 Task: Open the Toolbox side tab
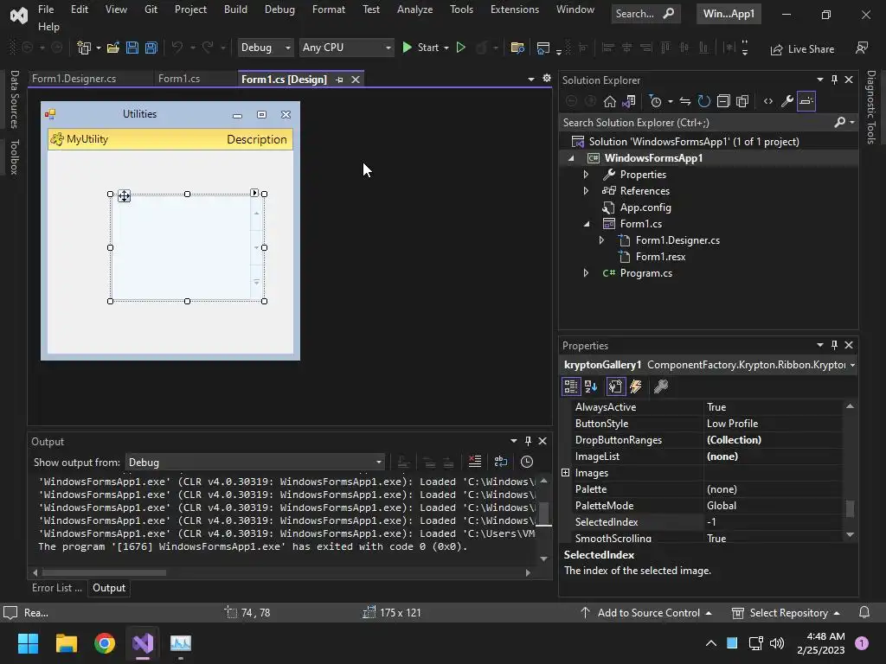coord(15,157)
